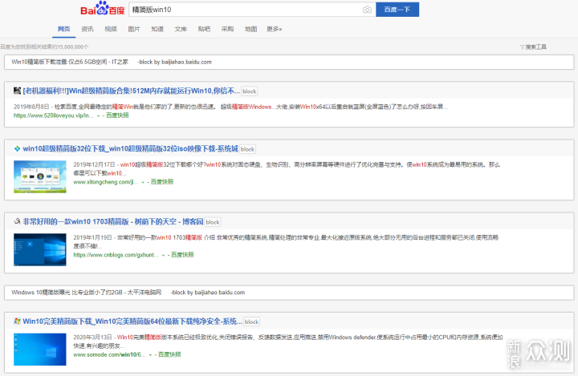Image resolution: width=578 pixels, height=376 pixels.
Task: Open https://www.cnblogs.com/gxhunt URL link
Action: pos(116,255)
